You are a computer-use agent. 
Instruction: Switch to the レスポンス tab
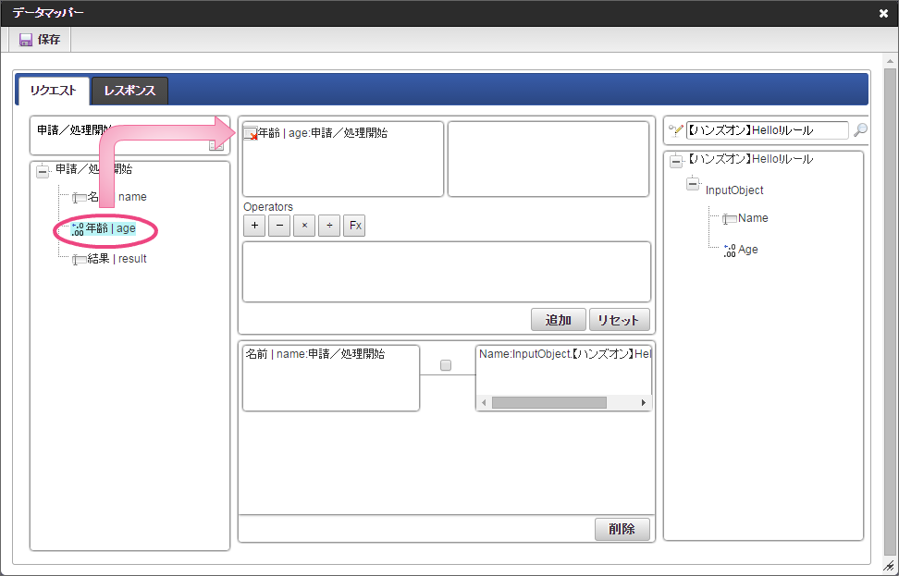coord(129,91)
